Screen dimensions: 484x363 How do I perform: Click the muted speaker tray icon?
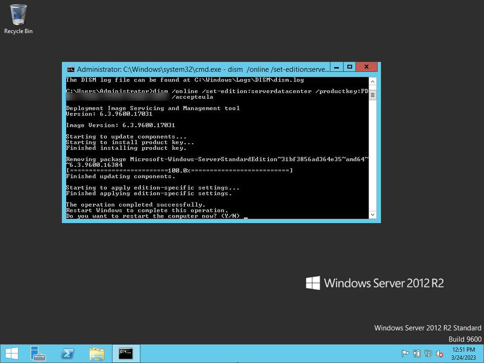[440, 354]
